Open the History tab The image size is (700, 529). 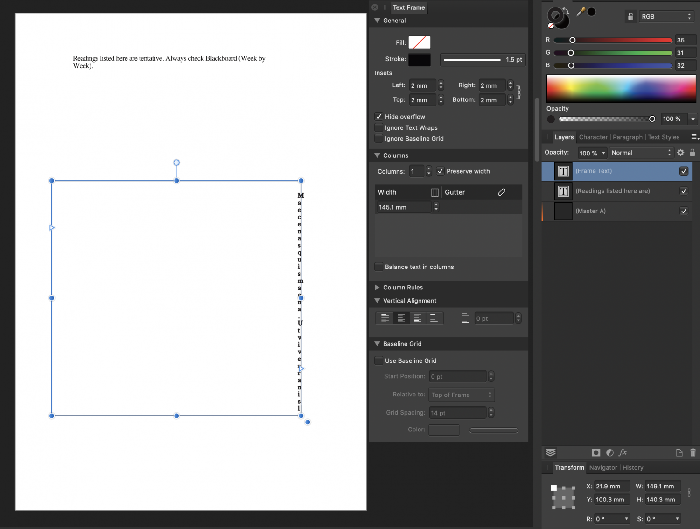633,467
